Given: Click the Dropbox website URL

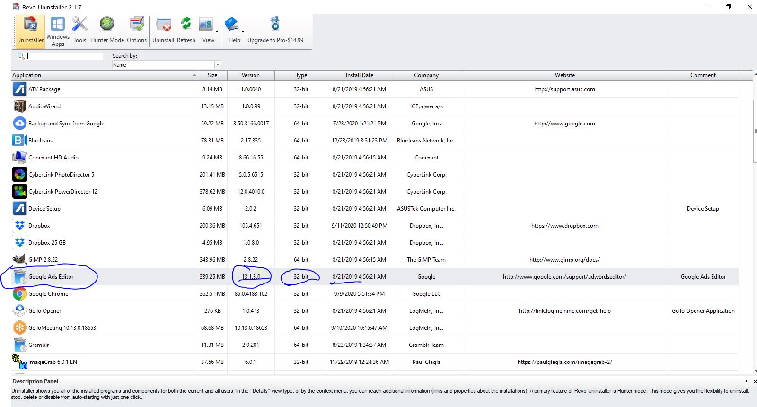Looking at the screenshot, I should 565,226.
